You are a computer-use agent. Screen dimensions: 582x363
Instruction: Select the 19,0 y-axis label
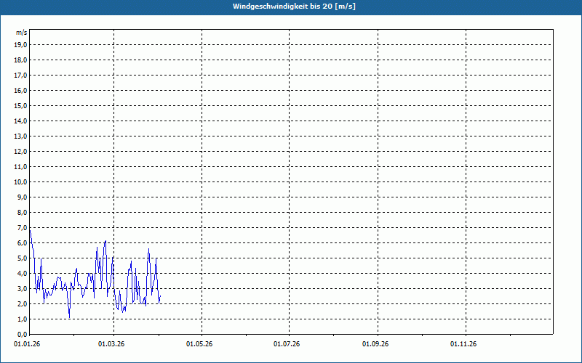click(21, 45)
